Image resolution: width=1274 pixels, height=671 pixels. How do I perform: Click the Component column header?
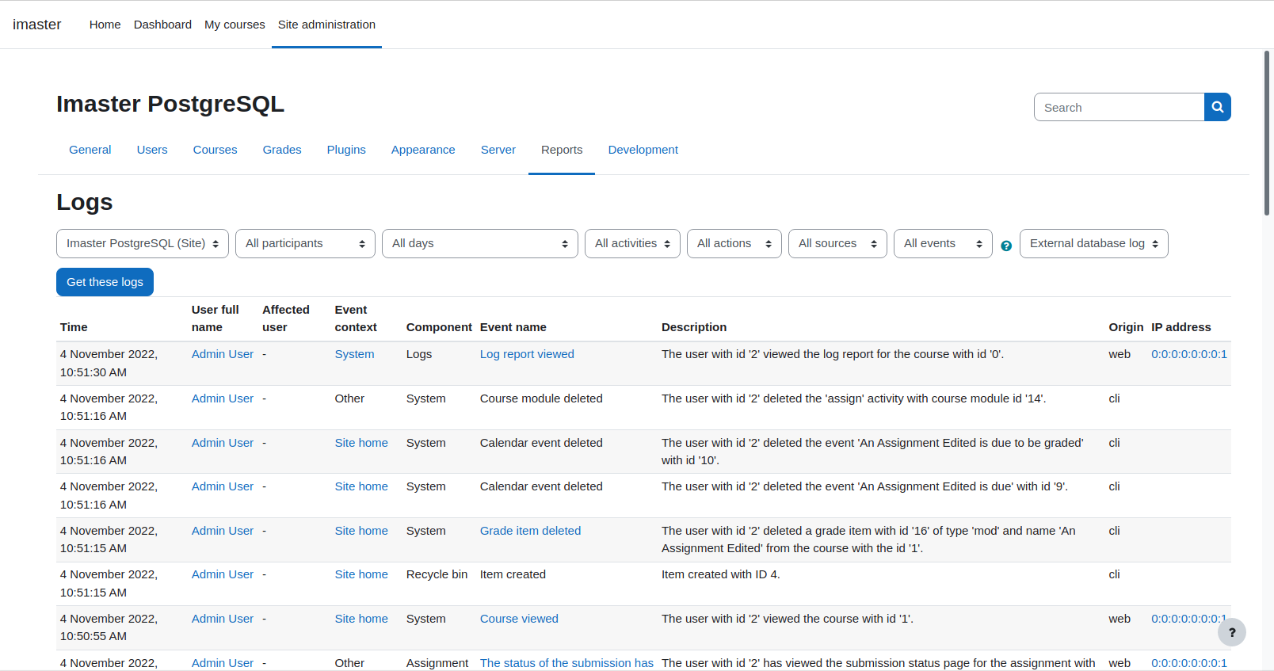tap(439, 327)
